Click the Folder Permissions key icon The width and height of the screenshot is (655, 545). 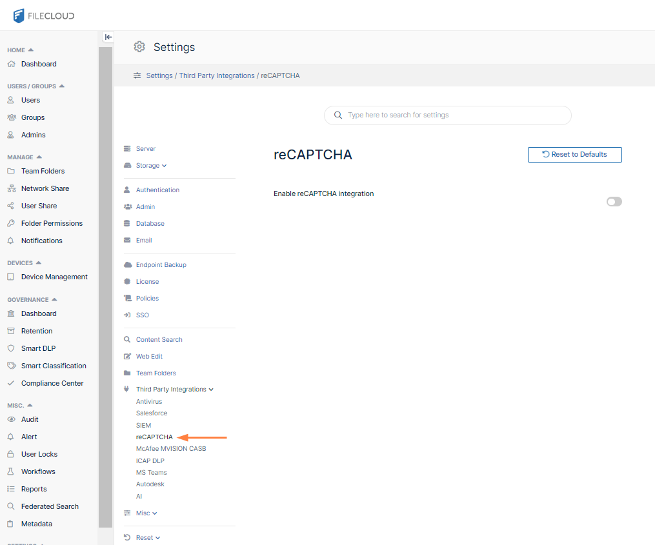pos(11,223)
